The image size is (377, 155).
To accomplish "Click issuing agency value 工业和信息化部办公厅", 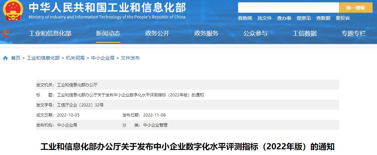I will [x=77, y=85].
